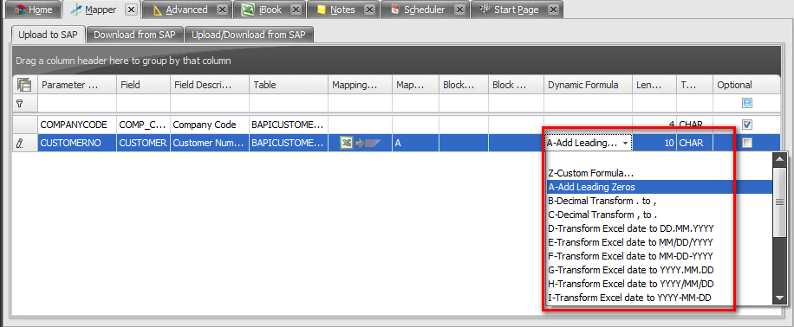The height and width of the screenshot is (327, 794).
Task: Switch to the Download from SAP tab
Action: [134, 35]
